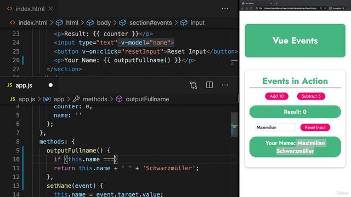
Task: Close the index.html editor tab
Action: click(50, 9)
